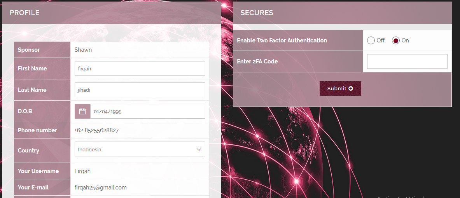The width and height of the screenshot is (460, 198).
Task: Click the username value Firqah
Action: click(82, 171)
